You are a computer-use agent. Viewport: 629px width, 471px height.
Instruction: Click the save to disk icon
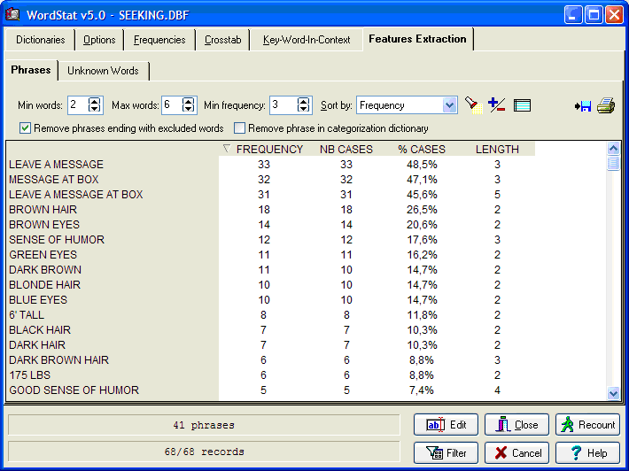(x=582, y=106)
